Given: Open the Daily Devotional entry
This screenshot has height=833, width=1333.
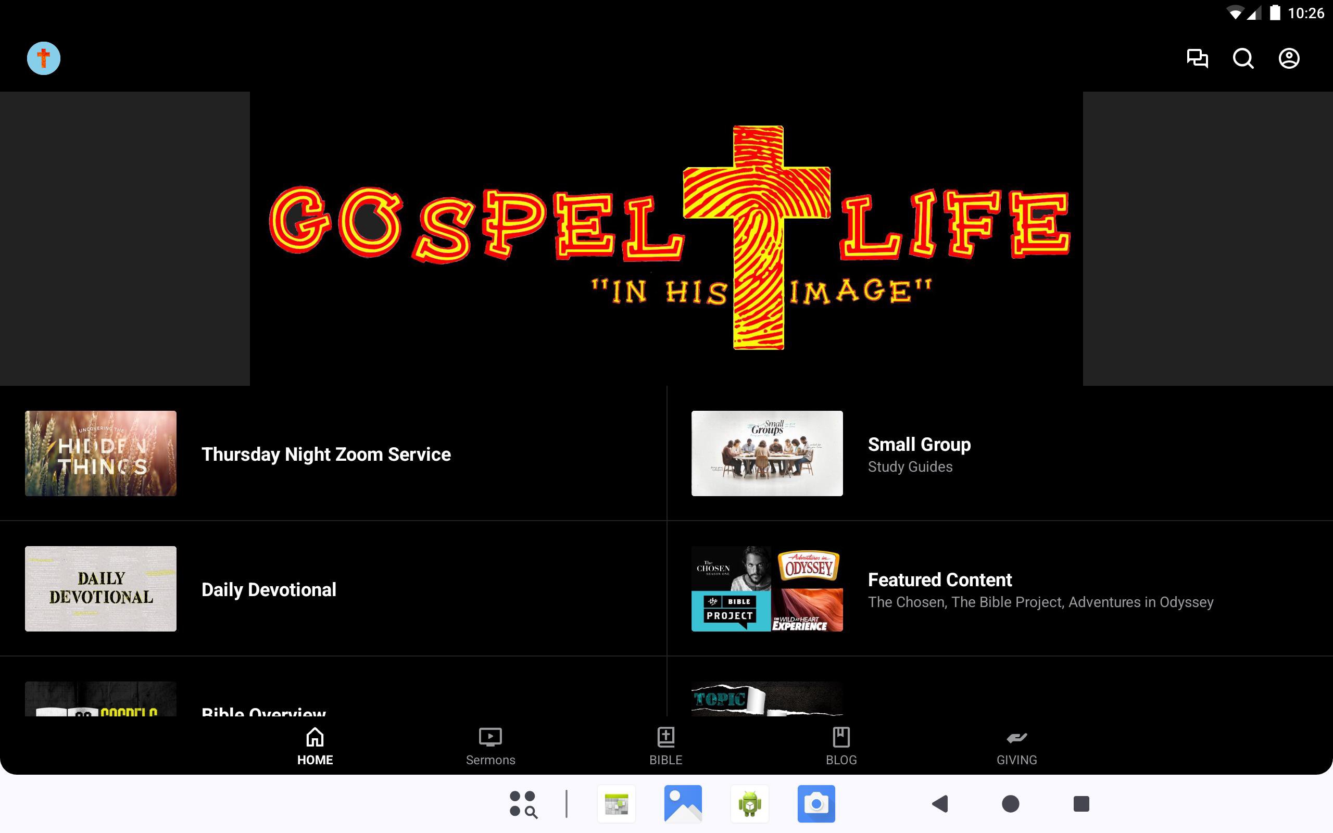Looking at the screenshot, I should [333, 589].
